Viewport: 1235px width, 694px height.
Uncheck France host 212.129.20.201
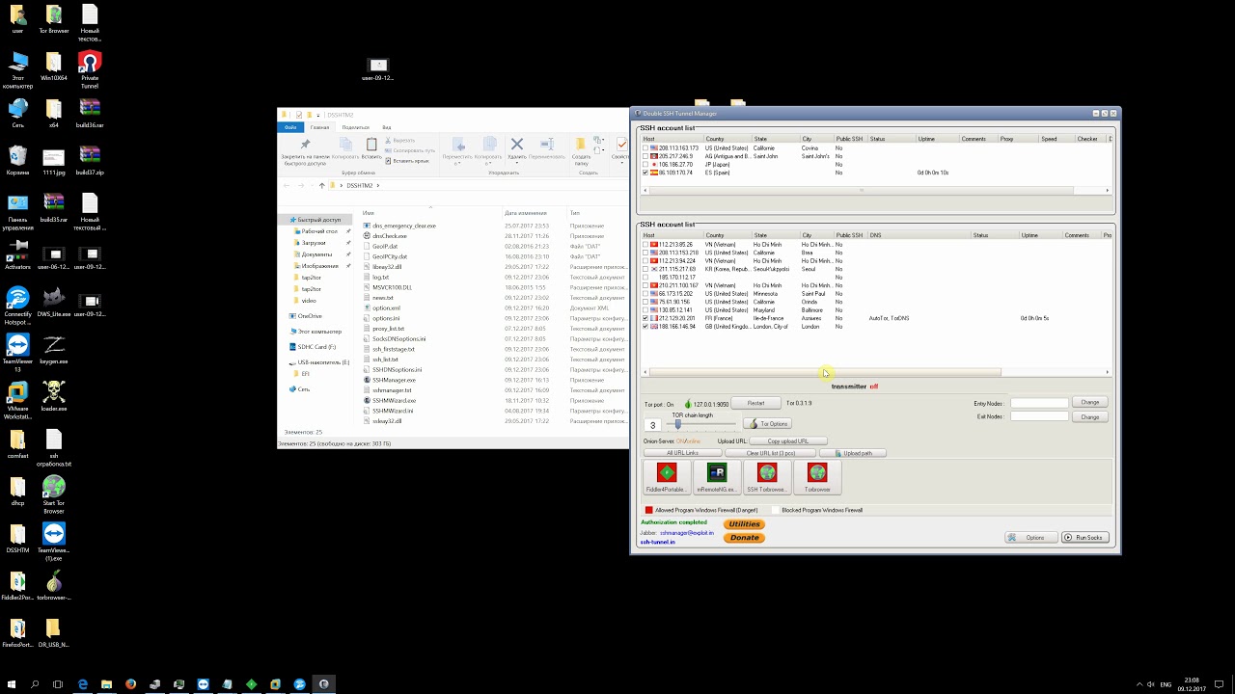click(x=645, y=318)
